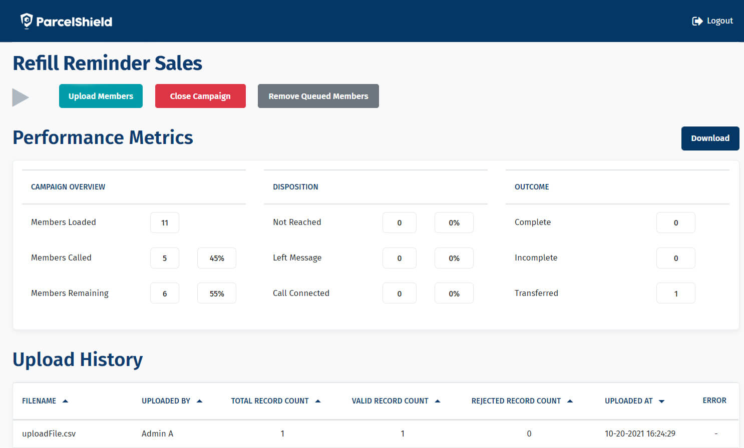
Task: Open the Upload Members dialog
Action: coord(101,96)
